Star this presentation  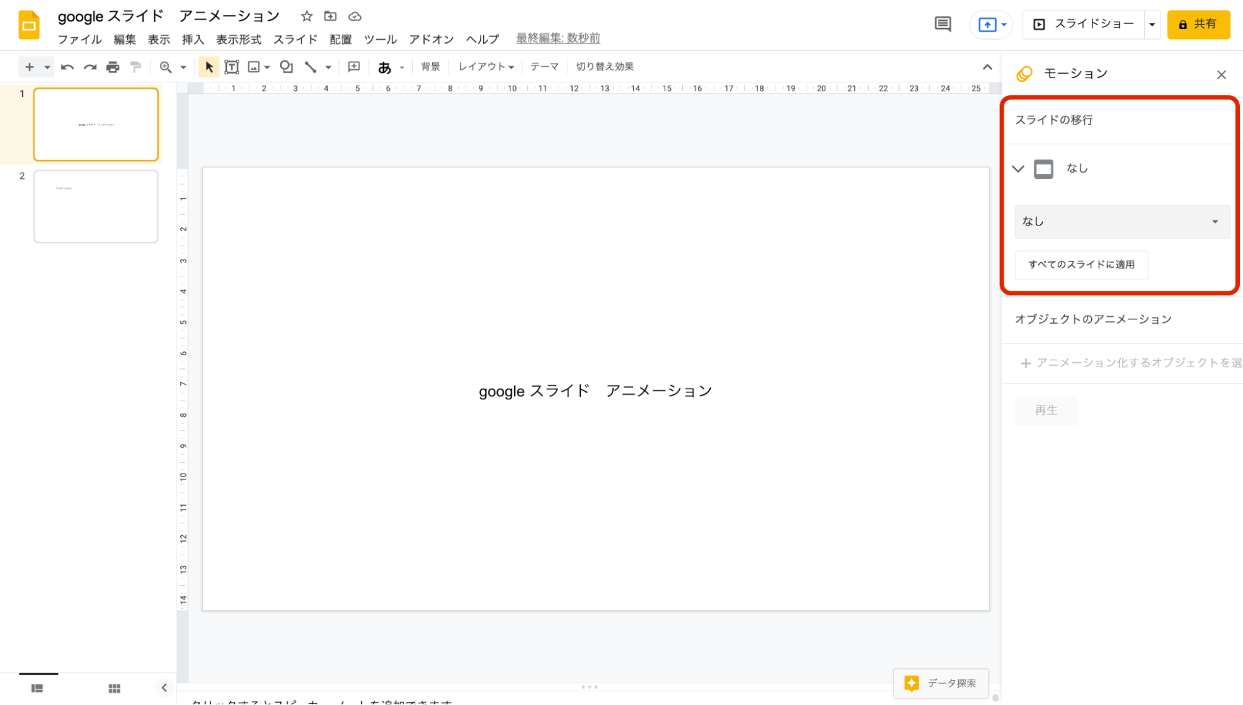click(307, 16)
